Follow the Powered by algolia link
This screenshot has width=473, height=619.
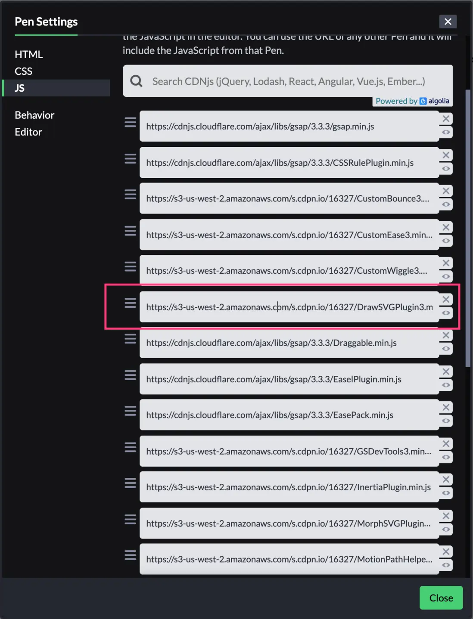(412, 101)
